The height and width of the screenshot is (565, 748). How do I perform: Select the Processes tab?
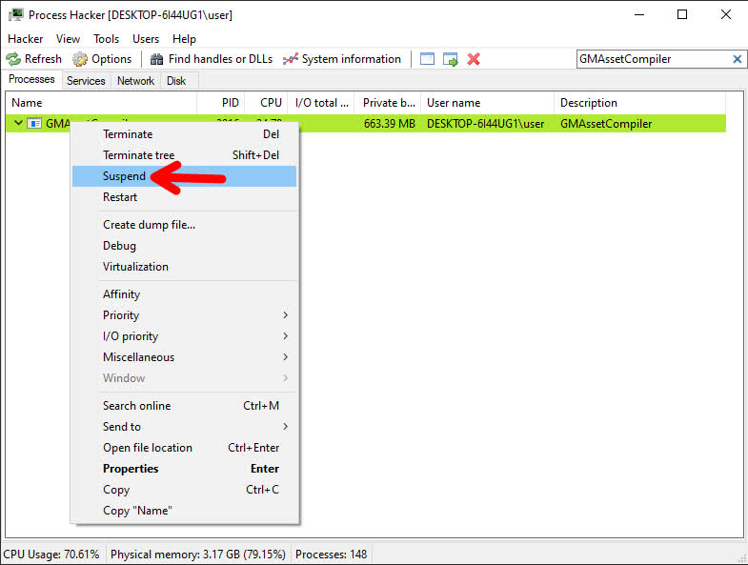tap(31, 79)
